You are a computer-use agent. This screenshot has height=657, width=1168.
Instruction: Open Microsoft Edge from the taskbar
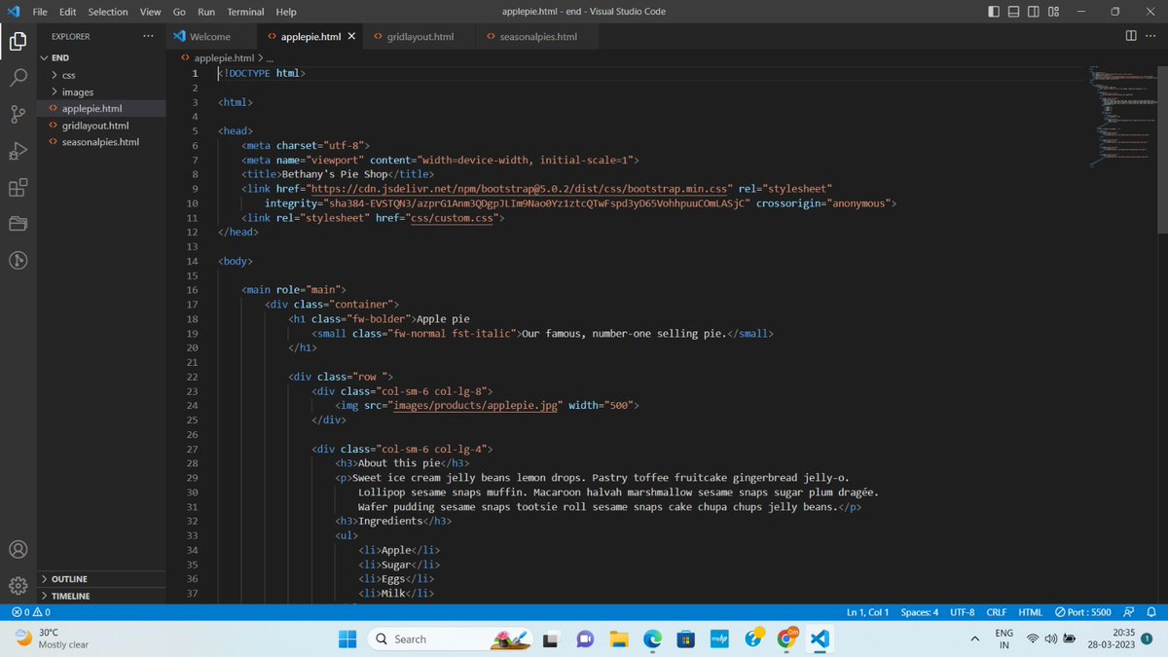pos(652,639)
